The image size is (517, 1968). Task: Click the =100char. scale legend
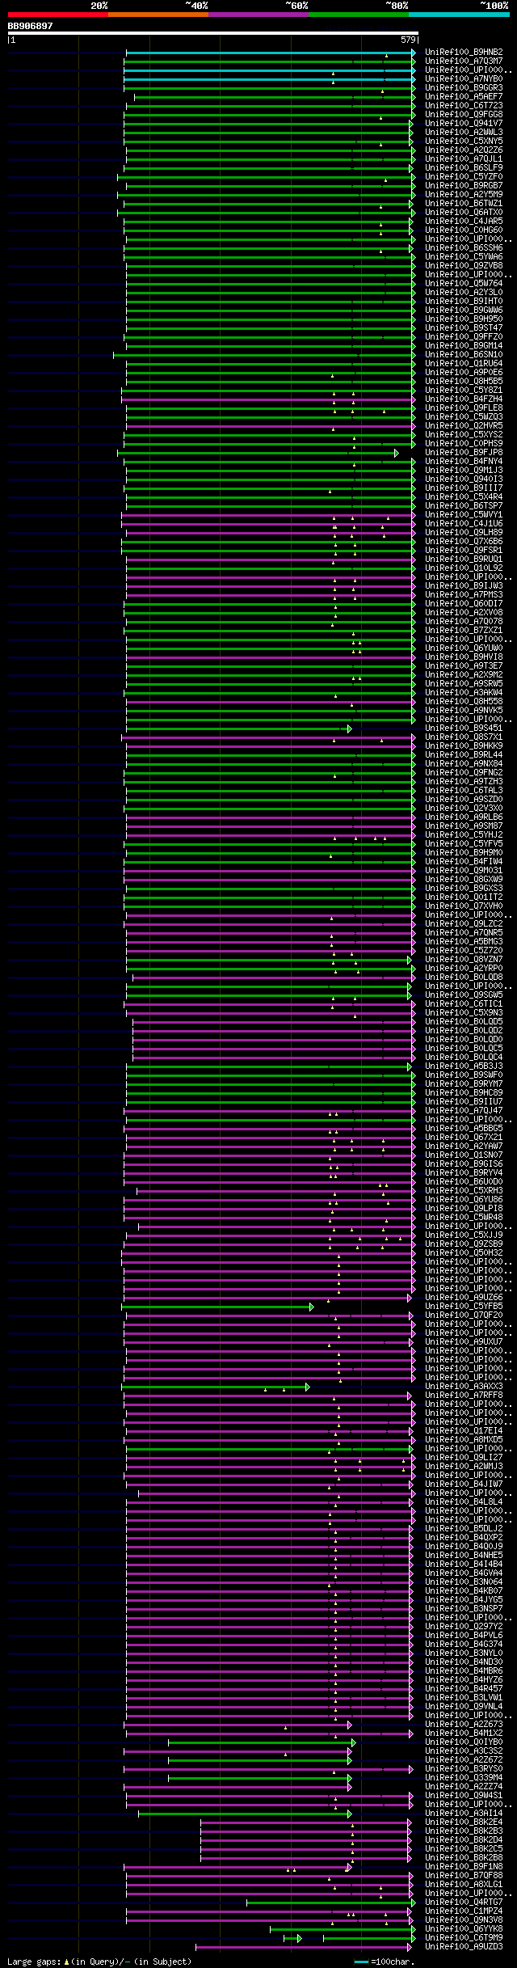pyautogui.click(x=385, y=1962)
